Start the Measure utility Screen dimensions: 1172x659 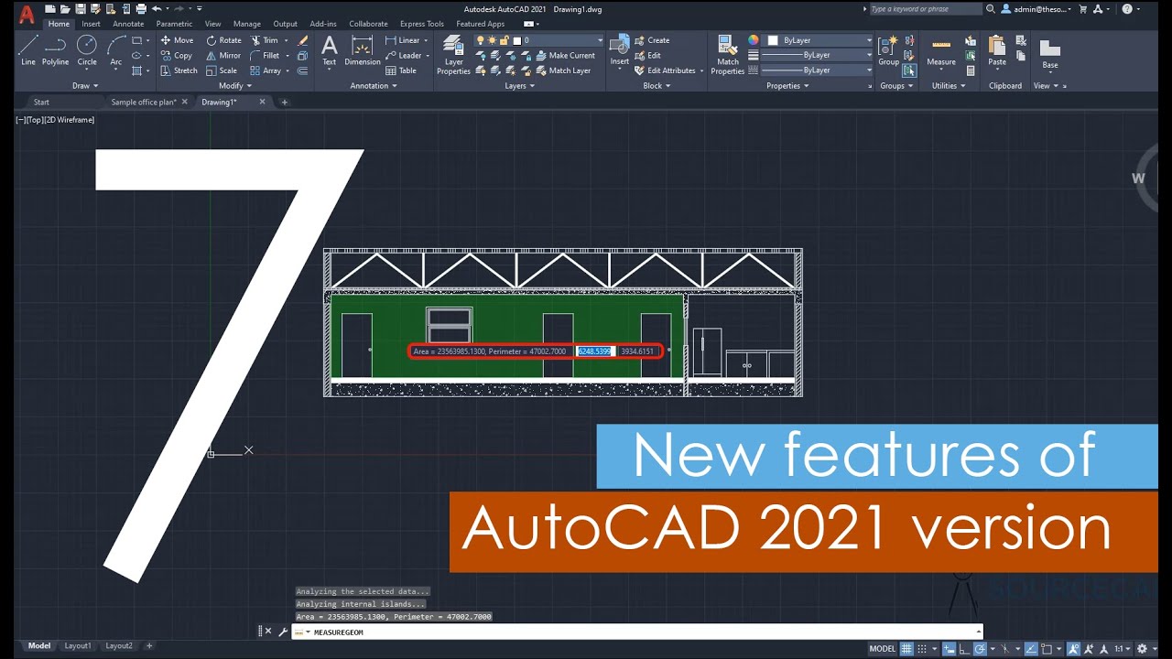pos(941,50)
